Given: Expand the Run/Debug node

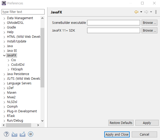Looking at the screenshot, I should (4, 121).
